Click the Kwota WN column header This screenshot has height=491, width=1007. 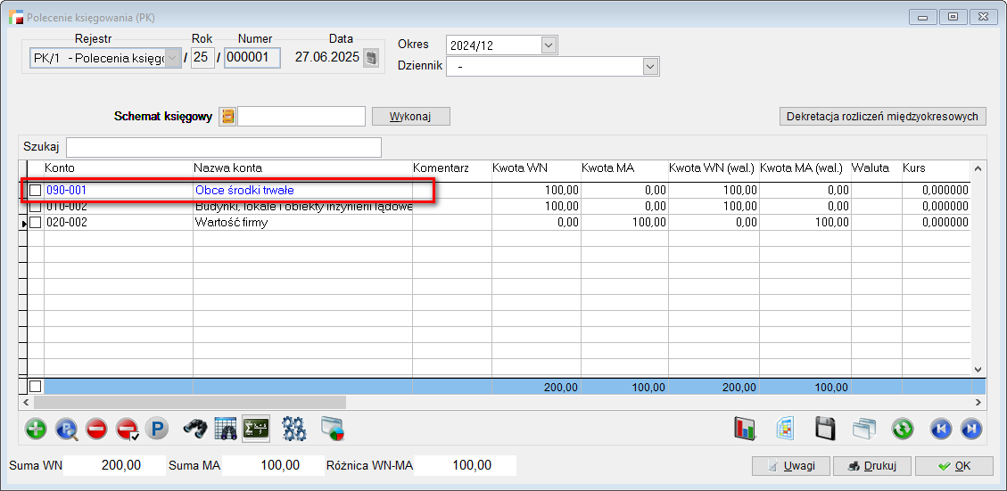point(536,168)
